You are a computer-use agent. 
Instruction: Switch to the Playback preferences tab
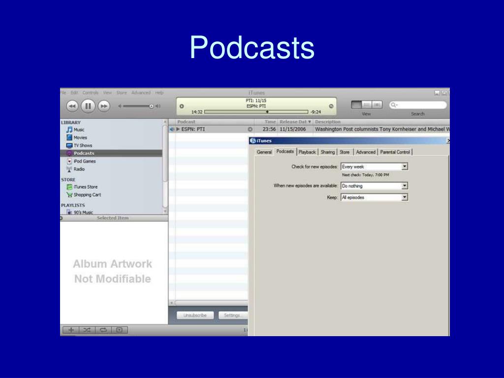[x=307, y=152]
